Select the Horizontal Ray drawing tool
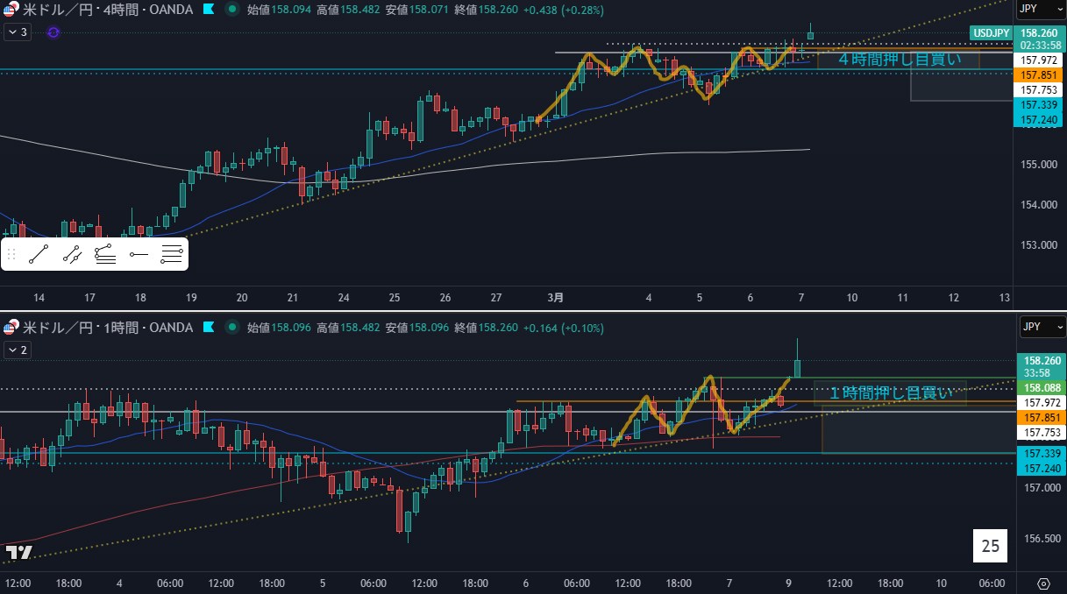Viewport: 1067px width, 594px height. coord(139,255)
